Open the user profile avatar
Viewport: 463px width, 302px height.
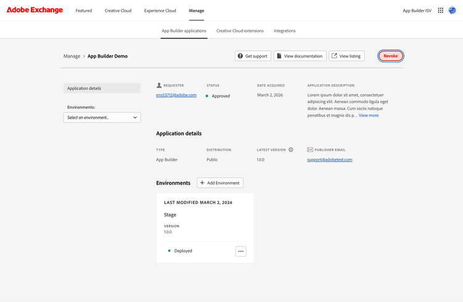(x=452, y=10)
